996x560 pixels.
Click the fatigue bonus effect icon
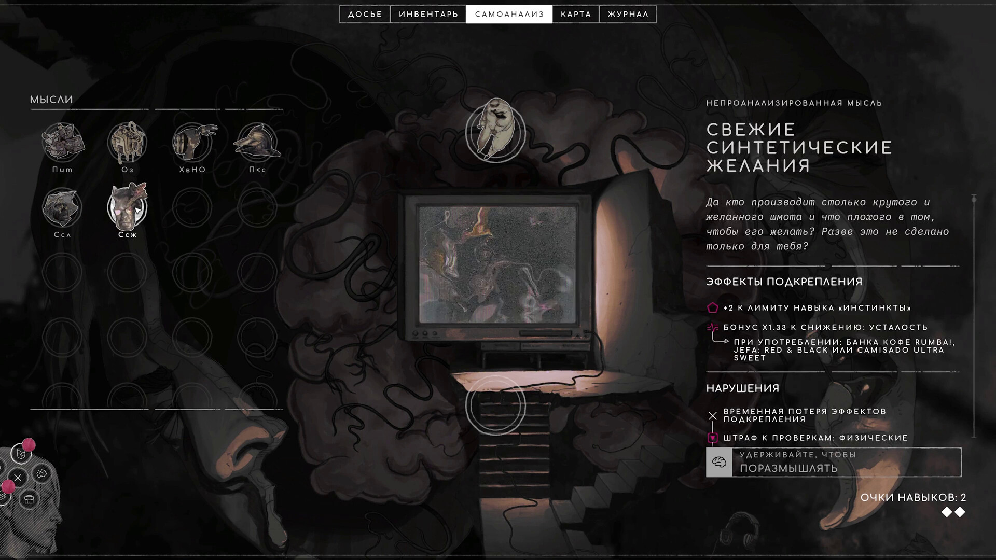coord(712,327)
